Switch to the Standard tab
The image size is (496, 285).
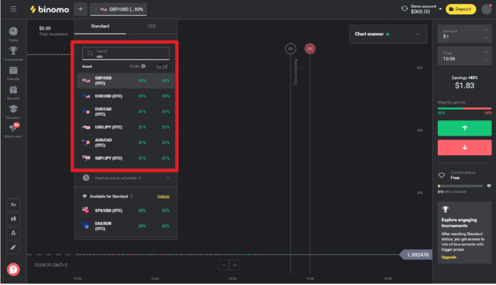point(100,26)
